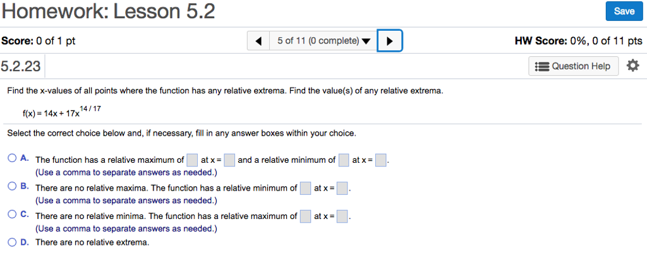Click relative minimum value box in choice A
Viewport: 647px width, 270px height.
coord(343,160)
